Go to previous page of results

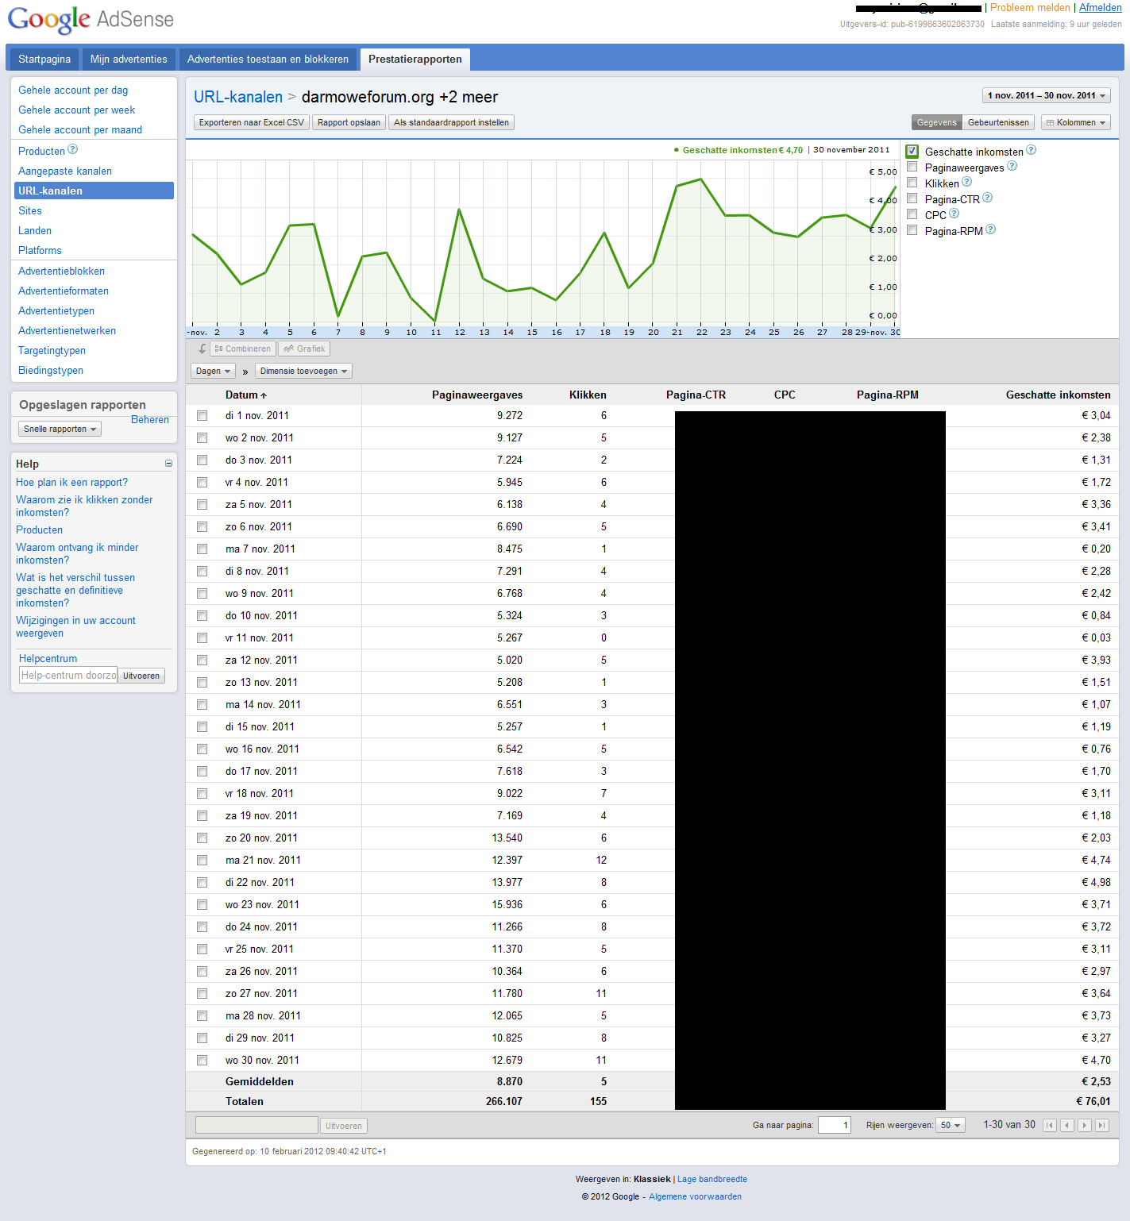point(1067,1125)
